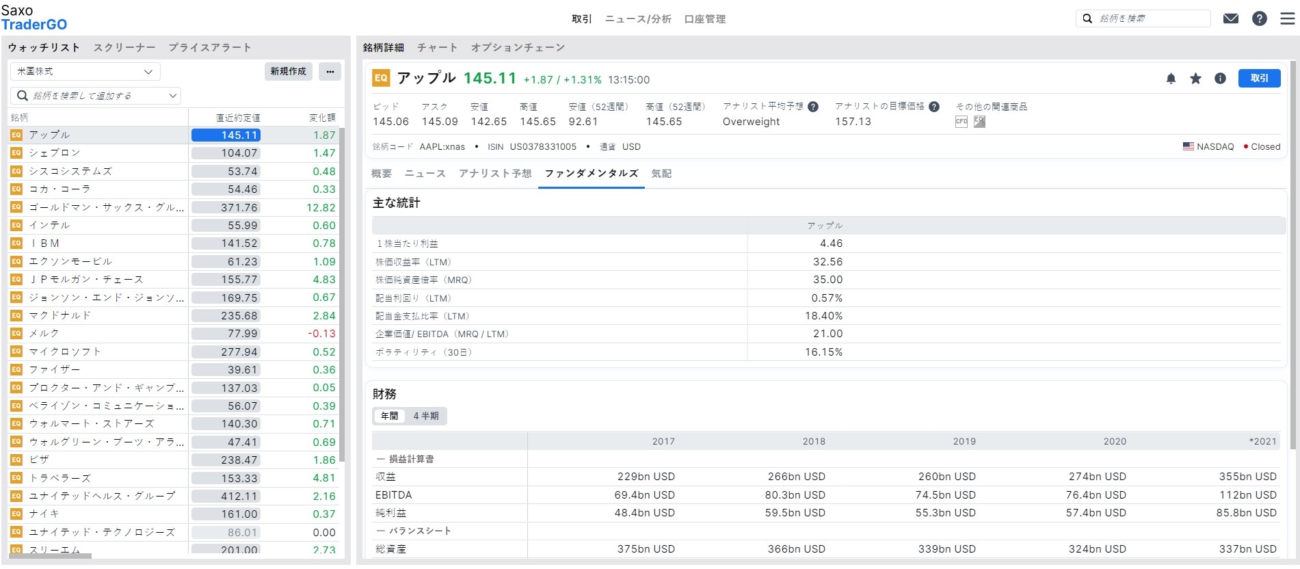Open the CFD related product icon
This screenshot has width=1300, height=569.
pos(961,122)
